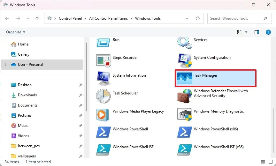Click Windows Tools breadcrumb
This screenshot has width=276, height=166.
(148, 18)
